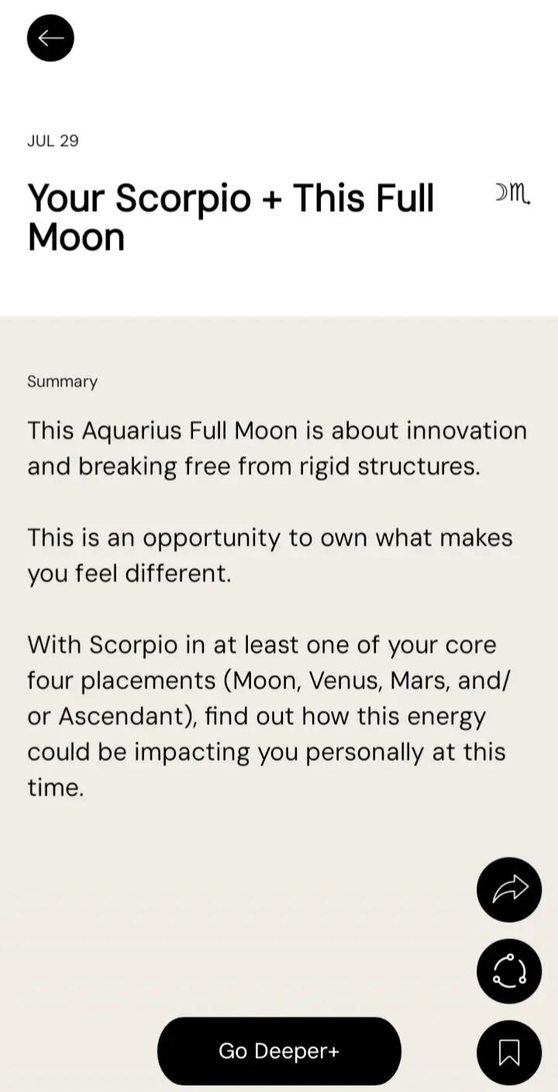Viewport: 558px width, 1092px height.
Task: Tap the "Your Scorpio + This Full Moon" title
Action: pos(231,217)
